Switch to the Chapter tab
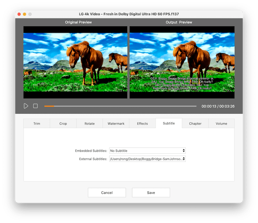258x223 pixels. [195, 124]
